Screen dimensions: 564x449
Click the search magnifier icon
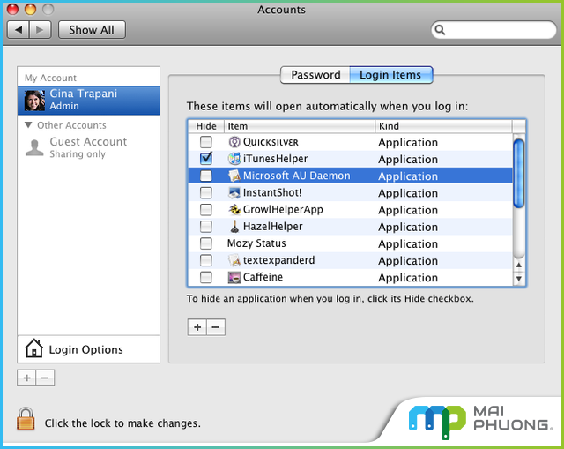click(x=440, y=30)
